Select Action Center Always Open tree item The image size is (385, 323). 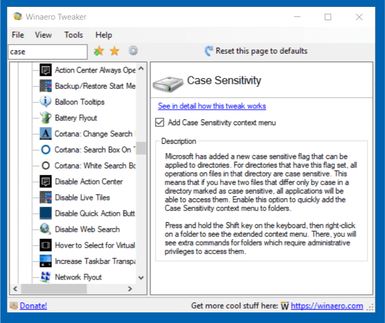tap(95, 70)
